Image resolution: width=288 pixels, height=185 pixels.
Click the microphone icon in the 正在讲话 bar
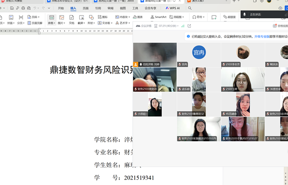[x=244, y=14]
